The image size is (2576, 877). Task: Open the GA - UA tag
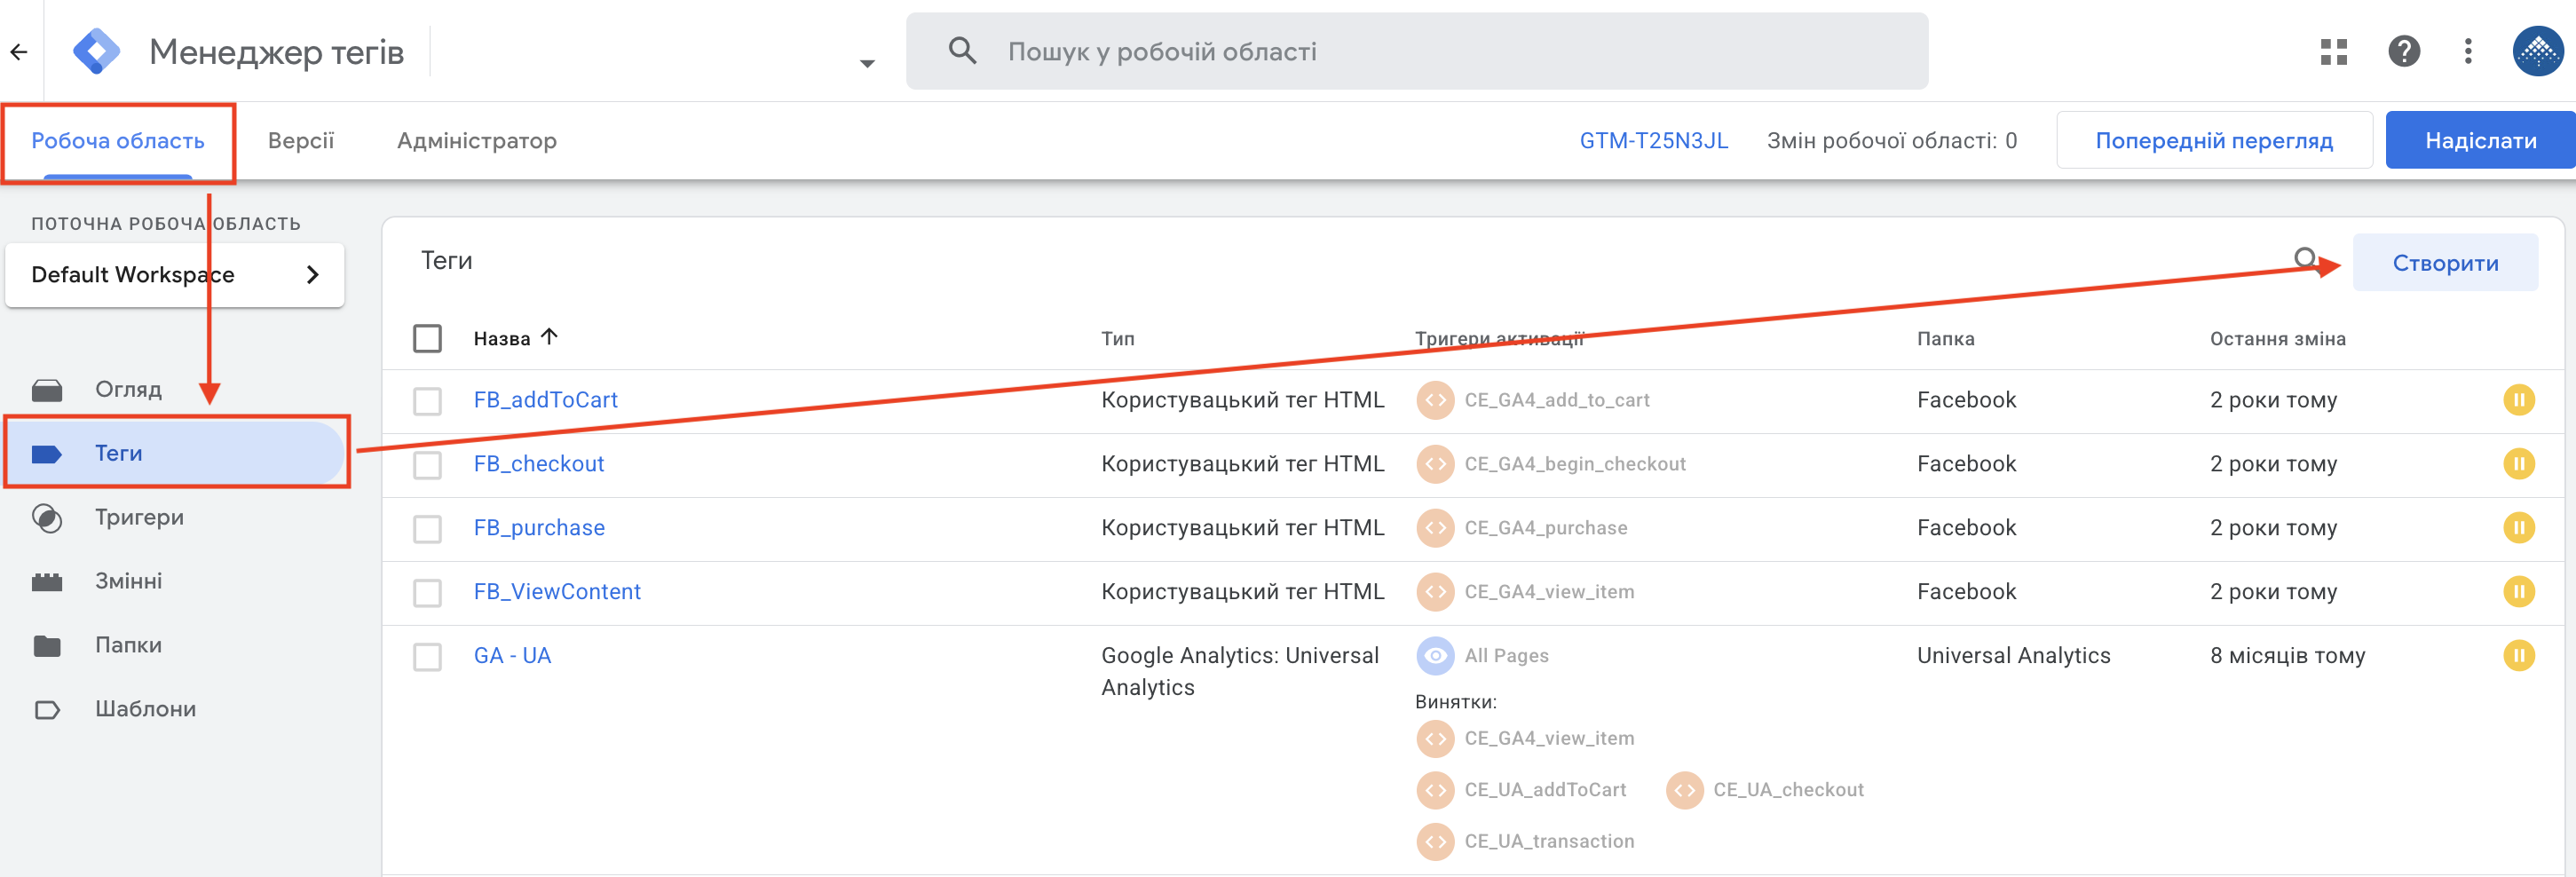point(512,656)
